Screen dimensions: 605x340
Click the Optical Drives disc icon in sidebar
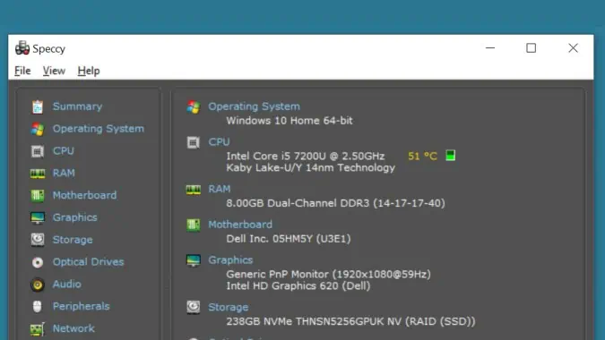click(x=38, y=262)
